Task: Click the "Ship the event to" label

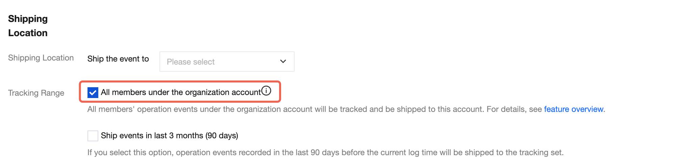Action: point(118,59)
